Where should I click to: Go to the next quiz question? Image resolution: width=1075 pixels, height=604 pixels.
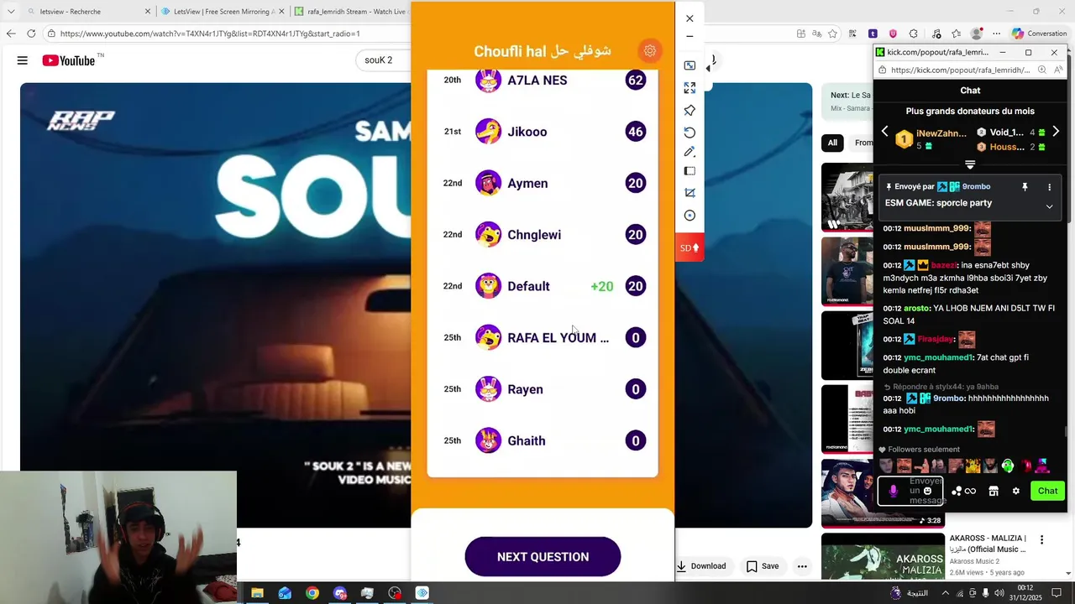[543, 557]
